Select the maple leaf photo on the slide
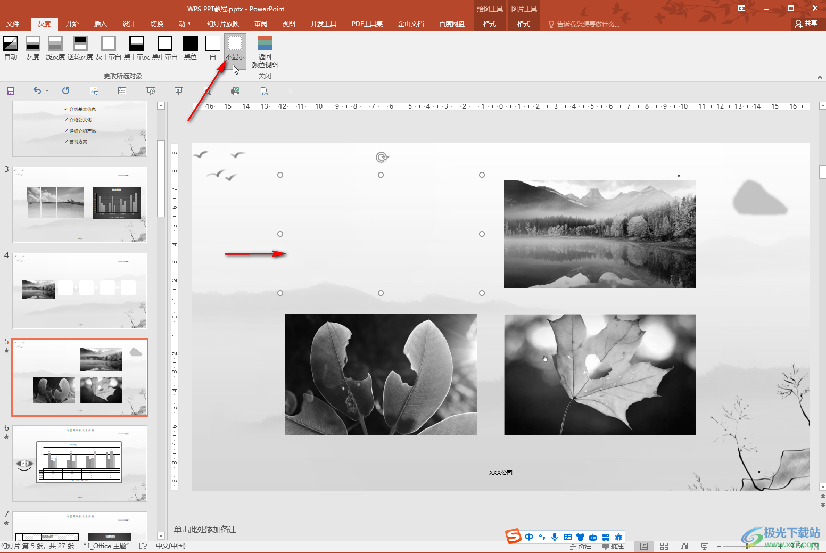 coord(600,374)
